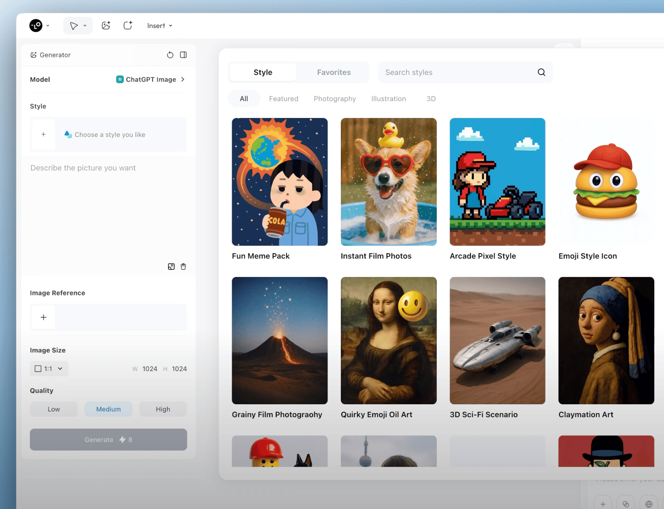The image size is (664, 509).
Task: Select the All category filter
Action: (x=244, y=99)
